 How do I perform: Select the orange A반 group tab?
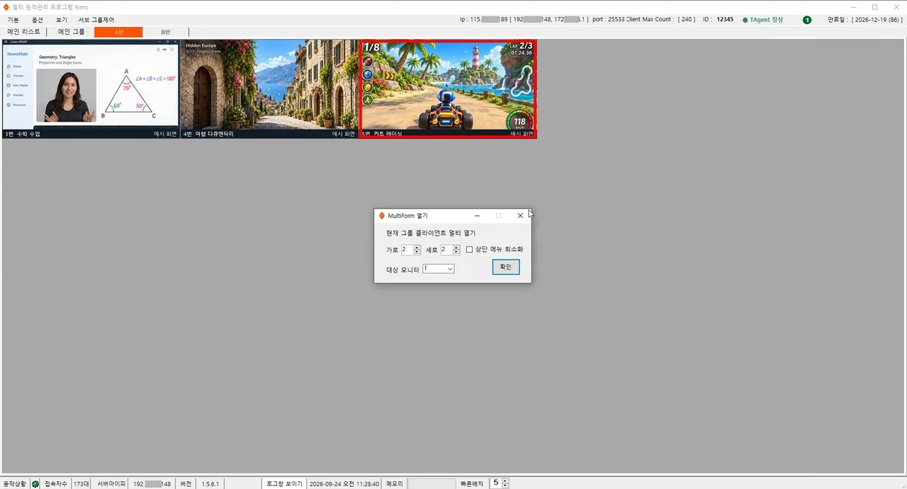118,32
